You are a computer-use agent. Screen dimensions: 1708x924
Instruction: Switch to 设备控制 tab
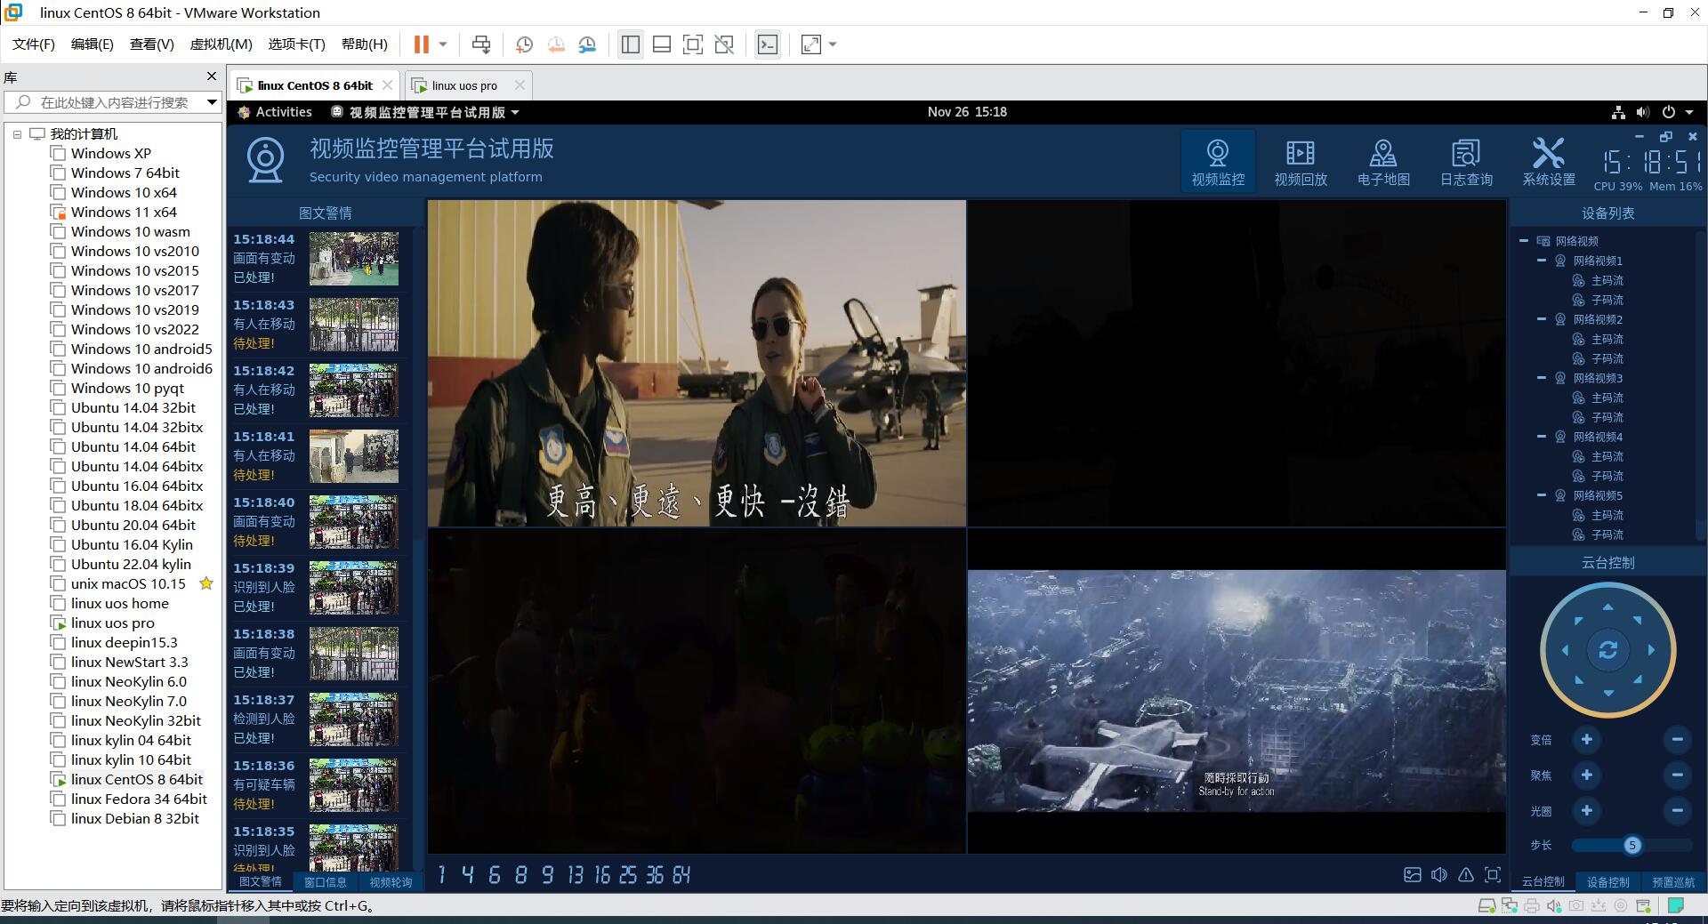1607,882
